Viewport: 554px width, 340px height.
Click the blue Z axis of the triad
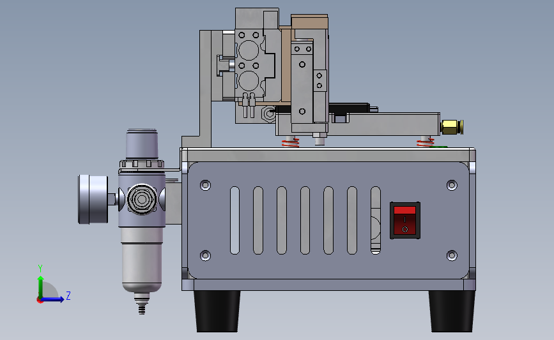[x=54, y=299]
